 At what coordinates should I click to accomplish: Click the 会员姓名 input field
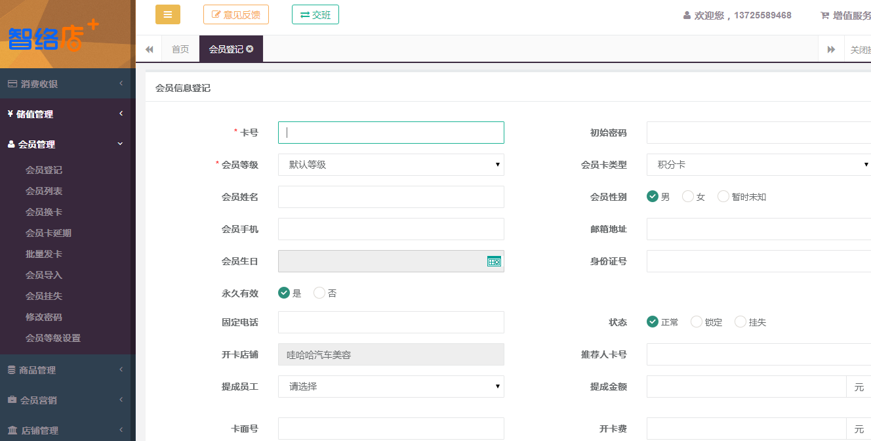(x=391, y=197)
